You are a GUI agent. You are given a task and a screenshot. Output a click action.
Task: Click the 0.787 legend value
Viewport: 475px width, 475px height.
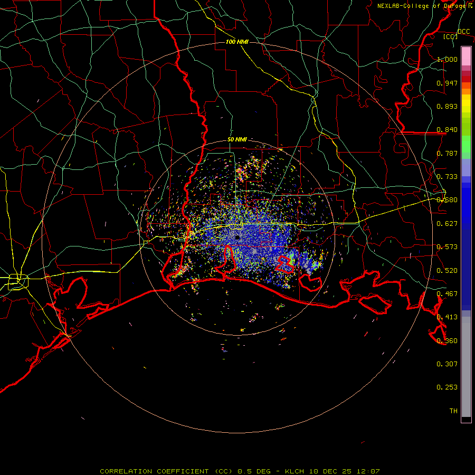click(447, 153)
